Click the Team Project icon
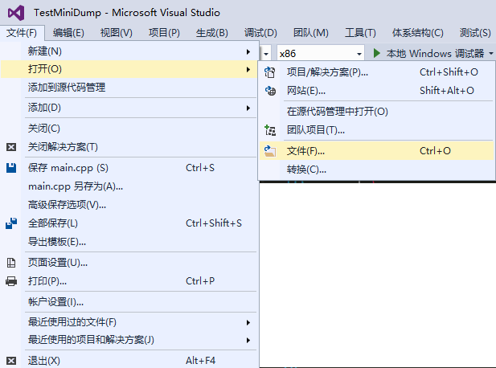This screenshot has height=368, width=496. pyautogui.click(x=270, y=130)
